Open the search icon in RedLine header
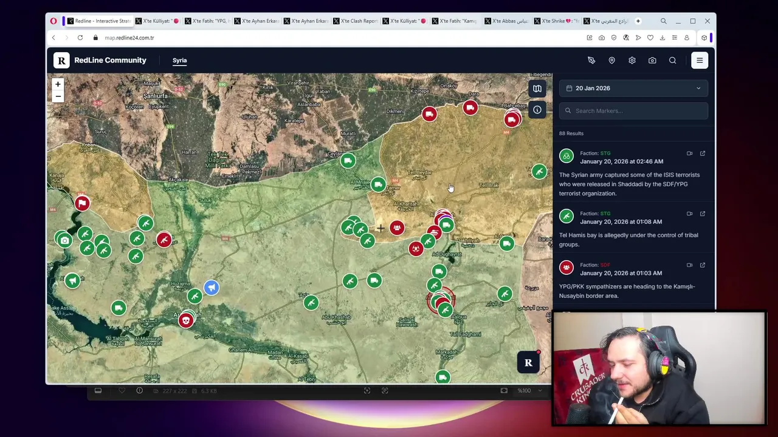Image resolution: width=778 pixels, height=437 pixels. [x=672, y=60]
